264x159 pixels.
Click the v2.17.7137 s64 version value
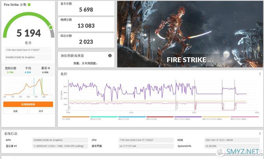(x=146, y=146)
